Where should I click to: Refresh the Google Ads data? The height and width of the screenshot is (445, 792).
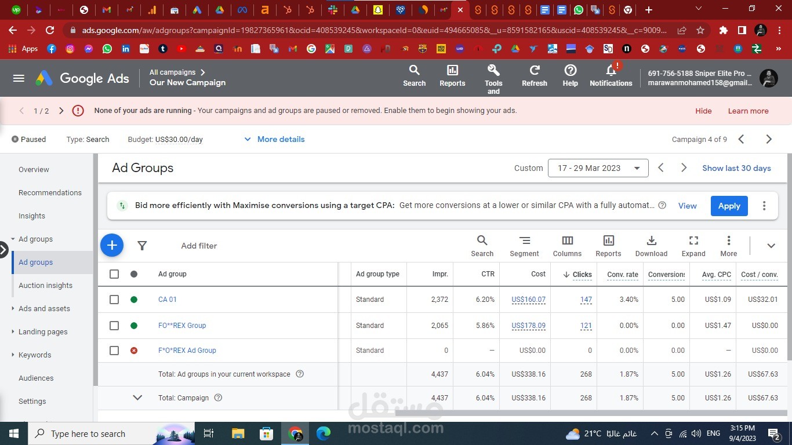click(535, 76)
